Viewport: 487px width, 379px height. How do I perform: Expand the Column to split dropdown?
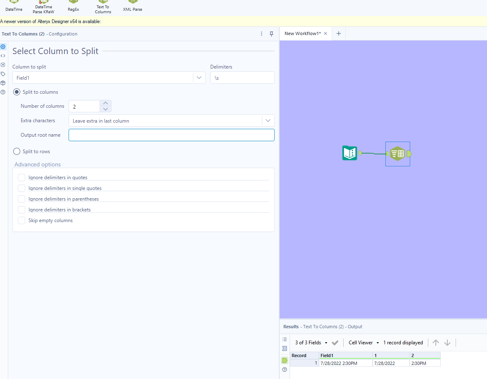(199, 78)
